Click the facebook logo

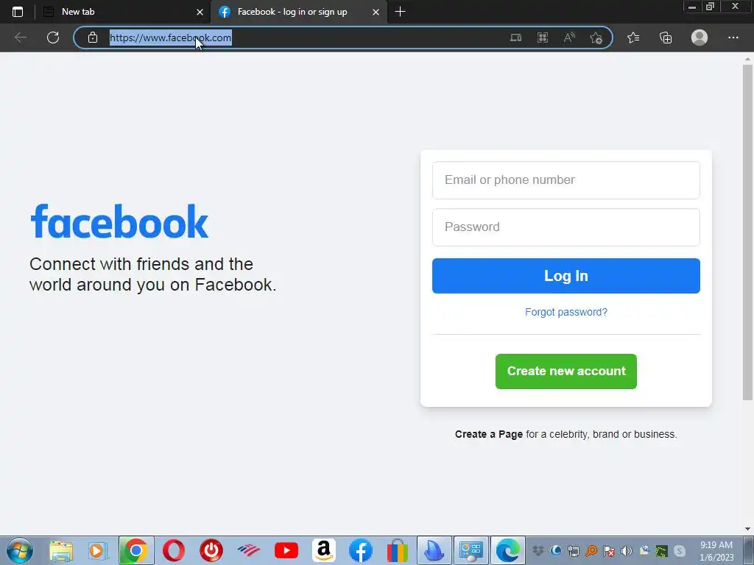tap(119, 221)
